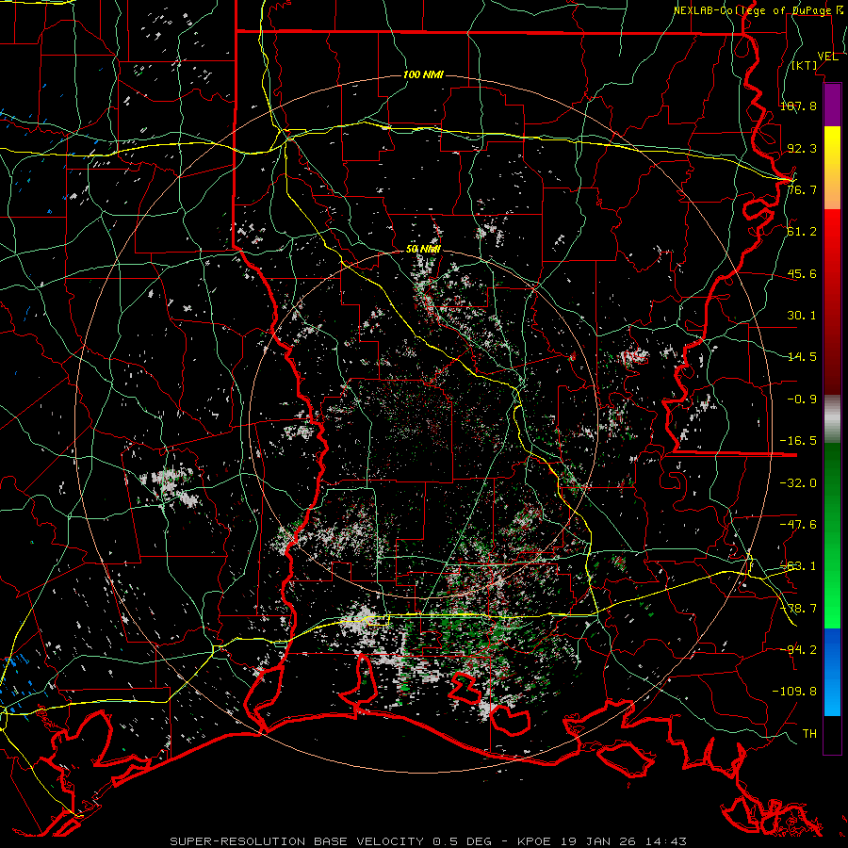Image resolution: width=848 pixels, height=848 pixels.
Task: Select the -94.2 velocity scale value
Action: tap(798, 649)
